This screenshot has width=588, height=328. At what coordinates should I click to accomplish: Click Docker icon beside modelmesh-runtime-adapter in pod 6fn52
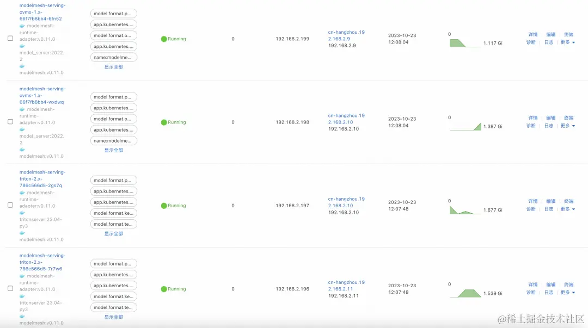click(22, 26)
